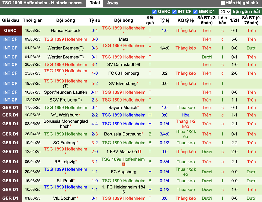262x202 pixels.
Task: Click the INT CF badge on 09/08/25
Action: tap(11, 39)
